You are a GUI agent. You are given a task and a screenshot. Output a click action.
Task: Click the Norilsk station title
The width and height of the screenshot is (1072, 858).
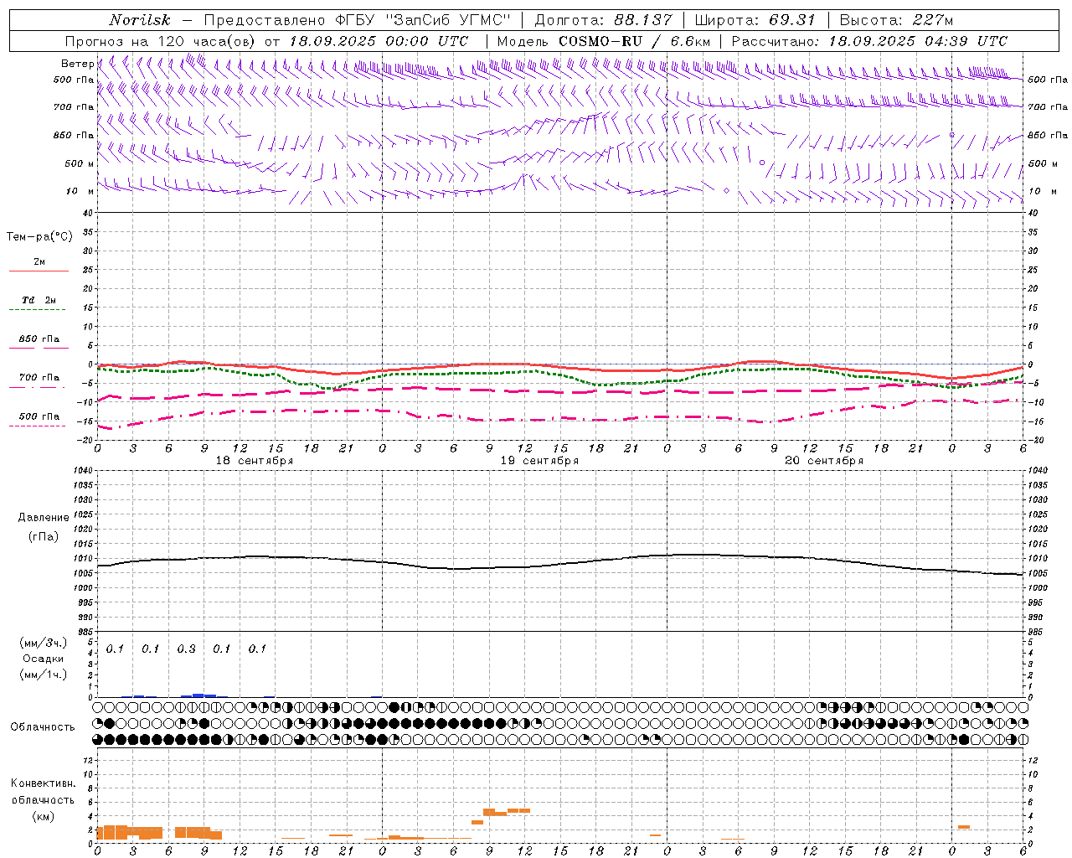(140, 20)
